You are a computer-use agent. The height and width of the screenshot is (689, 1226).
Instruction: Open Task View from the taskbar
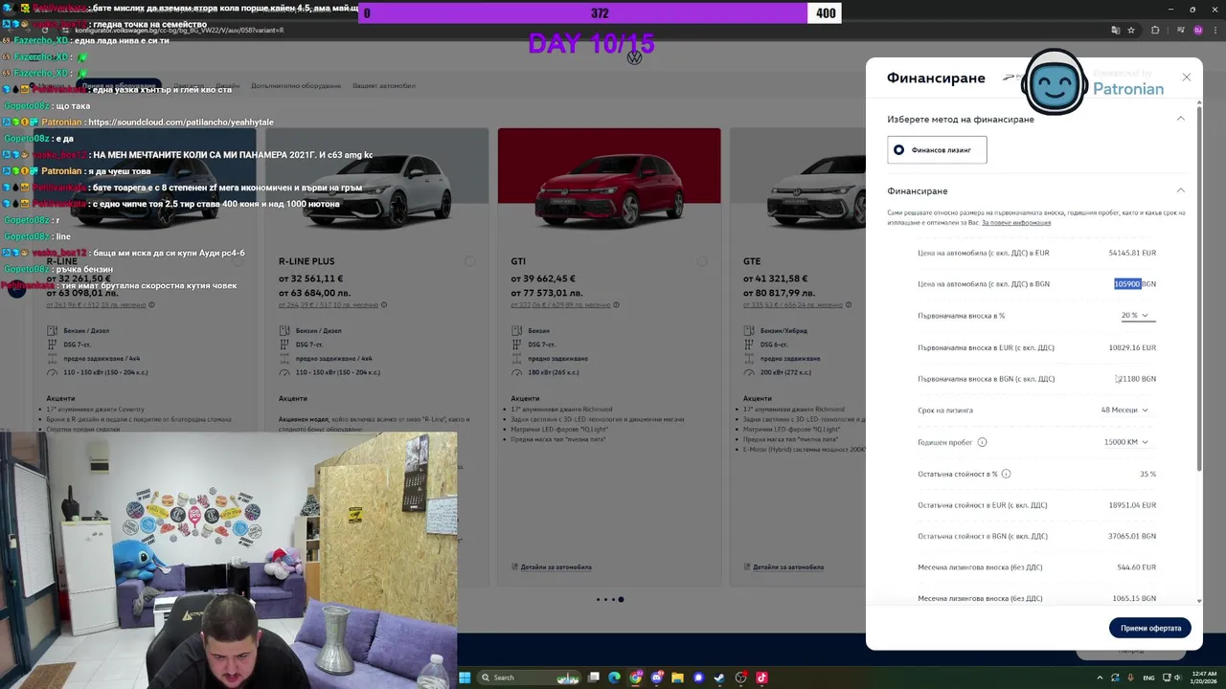pyautogui.click(x=594, y=678)
